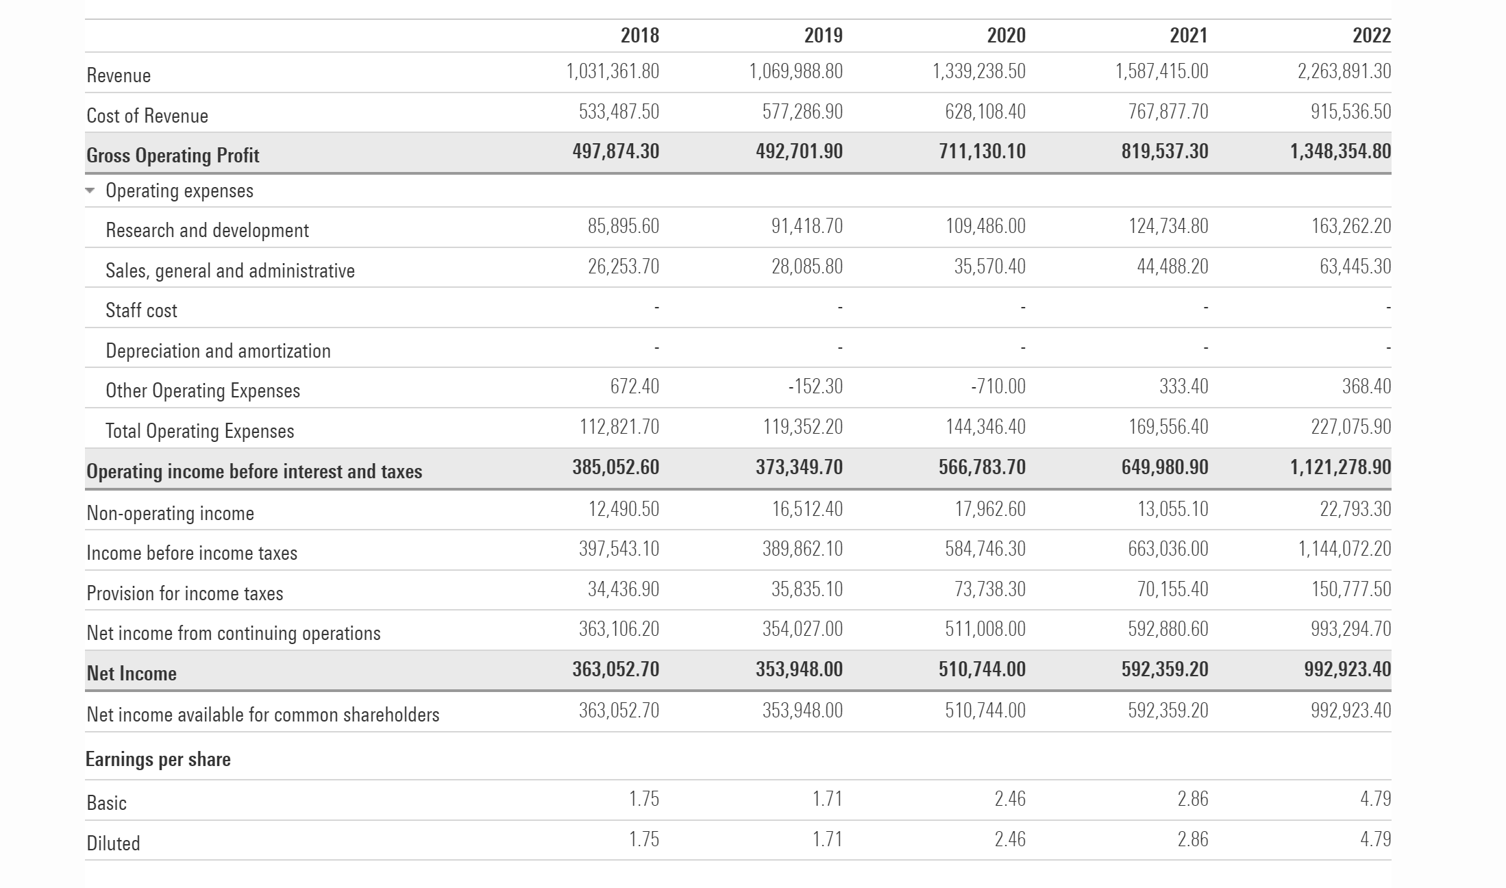
Task: Click the 2018 column header
Action: (x=639, y=35)
